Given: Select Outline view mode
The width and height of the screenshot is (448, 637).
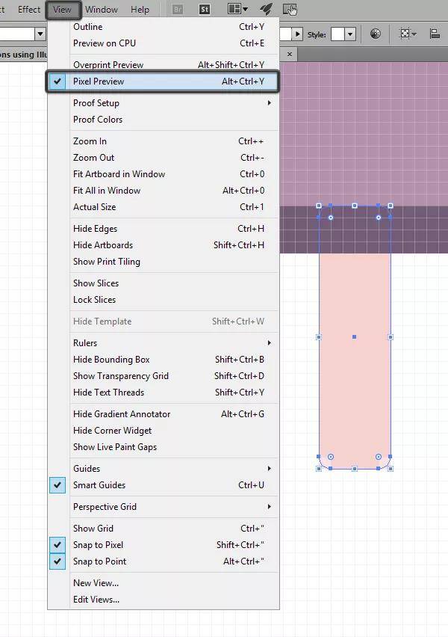Looking at the screenshot, I should pos(162,27).
